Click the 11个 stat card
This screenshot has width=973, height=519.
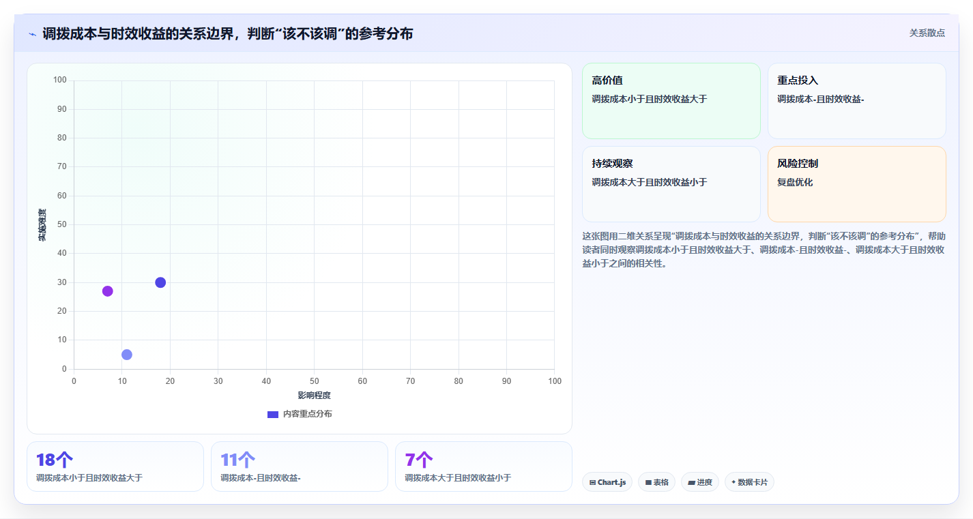[300, 466]
